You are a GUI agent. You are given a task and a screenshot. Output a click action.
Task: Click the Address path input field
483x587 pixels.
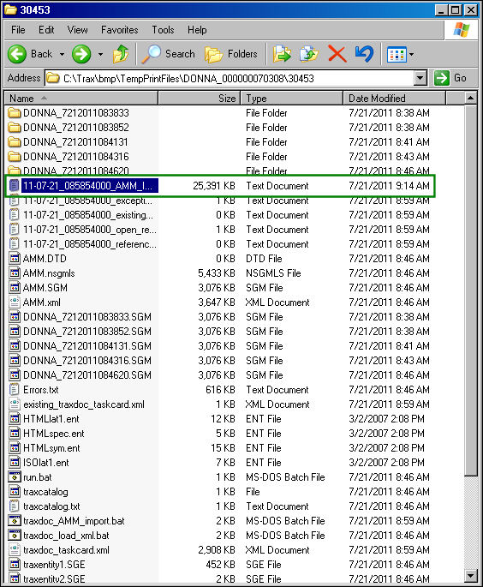(230, 78)
